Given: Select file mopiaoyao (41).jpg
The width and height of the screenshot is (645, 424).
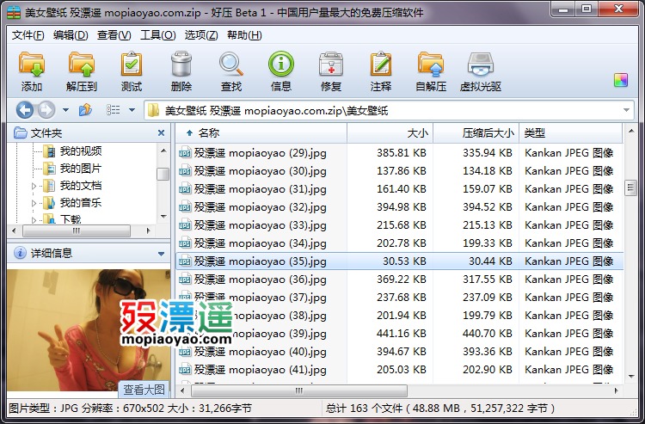Looking at the screenshot, I should tap(260, 370).
